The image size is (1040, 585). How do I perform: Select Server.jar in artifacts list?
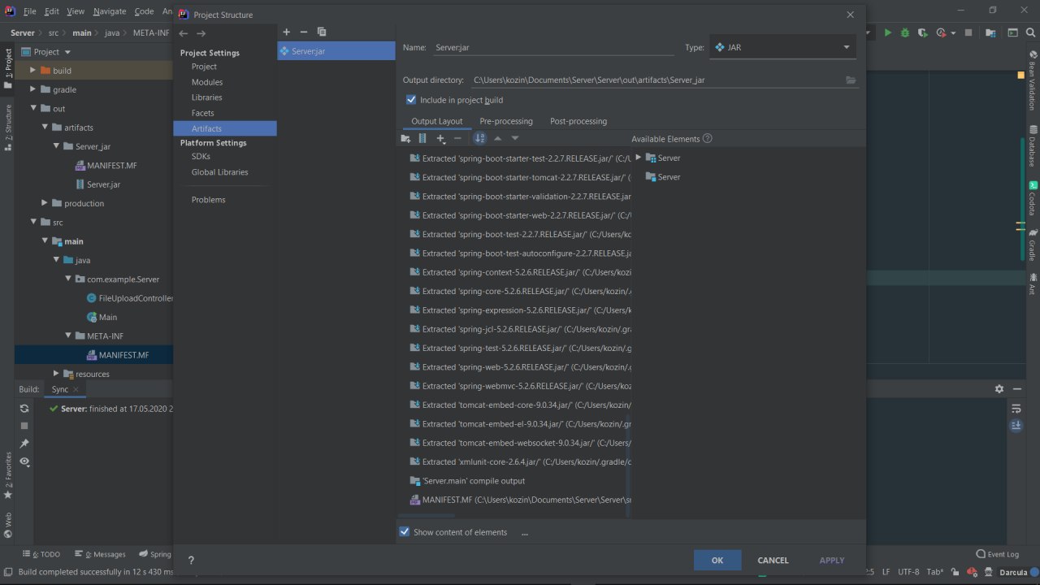click(x=336, y=51)
